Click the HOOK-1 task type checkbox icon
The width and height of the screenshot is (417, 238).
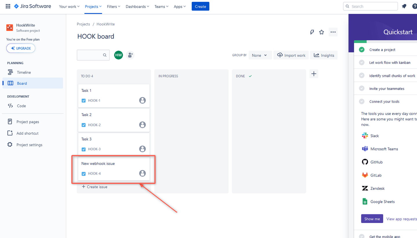tap(83, 100)
